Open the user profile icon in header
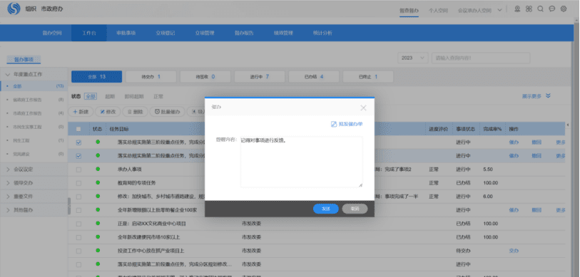 point(517,9)
